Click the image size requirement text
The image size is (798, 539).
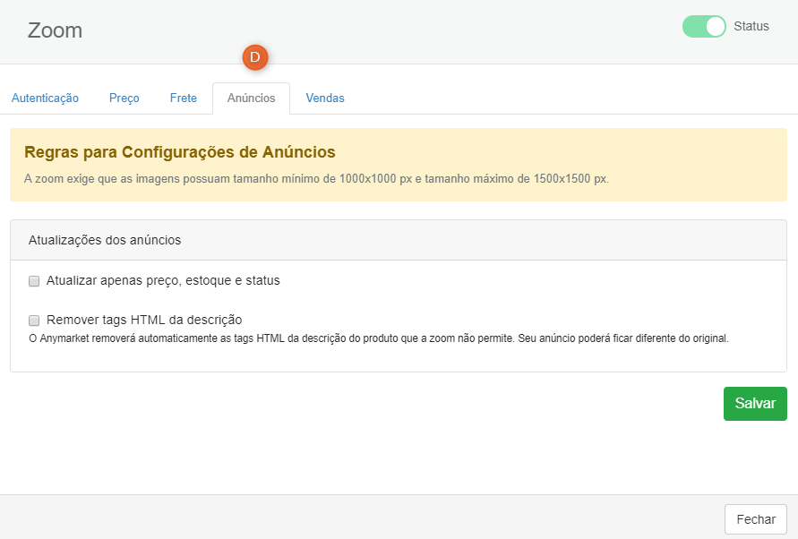pyautogui.click(x=316, y=179)
